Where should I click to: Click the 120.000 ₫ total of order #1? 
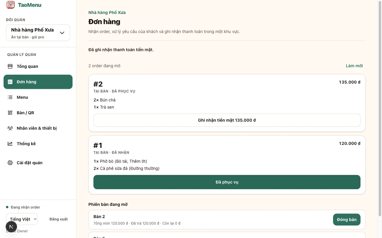coord(349,143)
